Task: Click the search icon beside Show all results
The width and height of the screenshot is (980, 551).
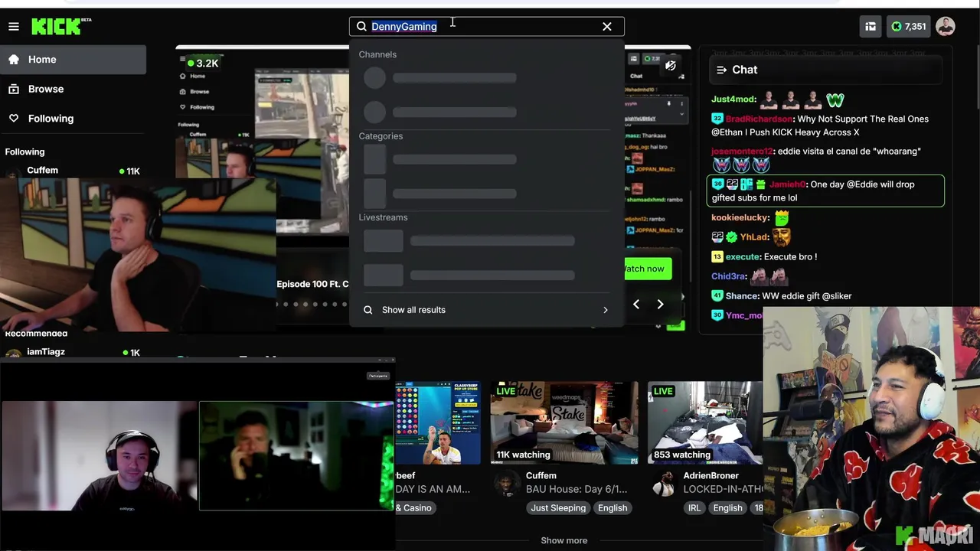Action: pos(368,310)
